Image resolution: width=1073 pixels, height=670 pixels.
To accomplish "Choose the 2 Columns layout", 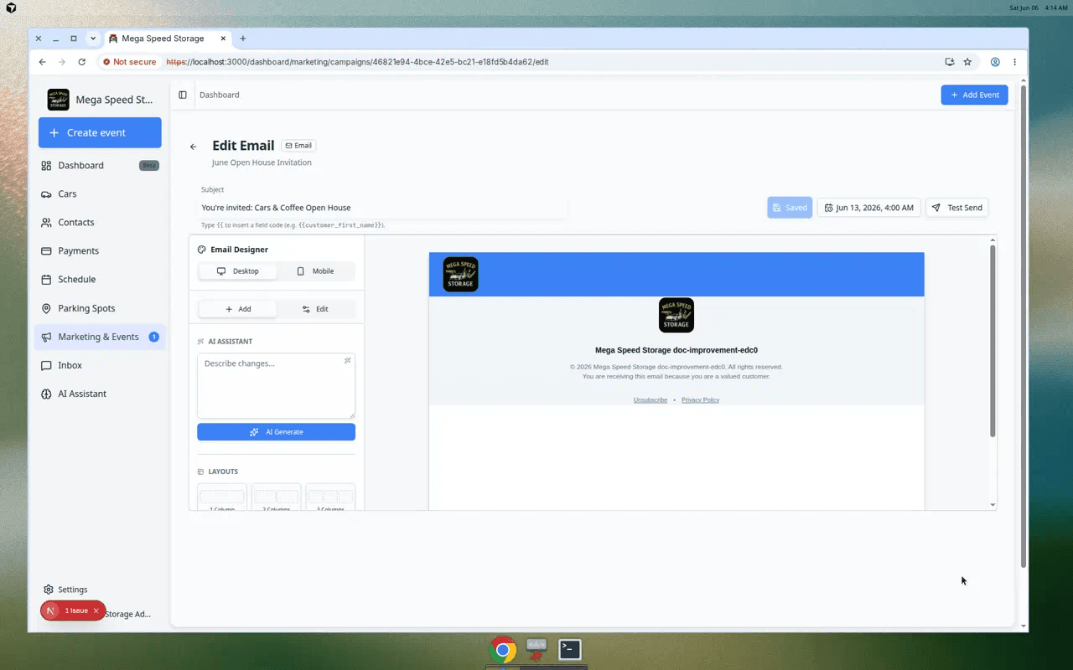I will pos(276,497).
